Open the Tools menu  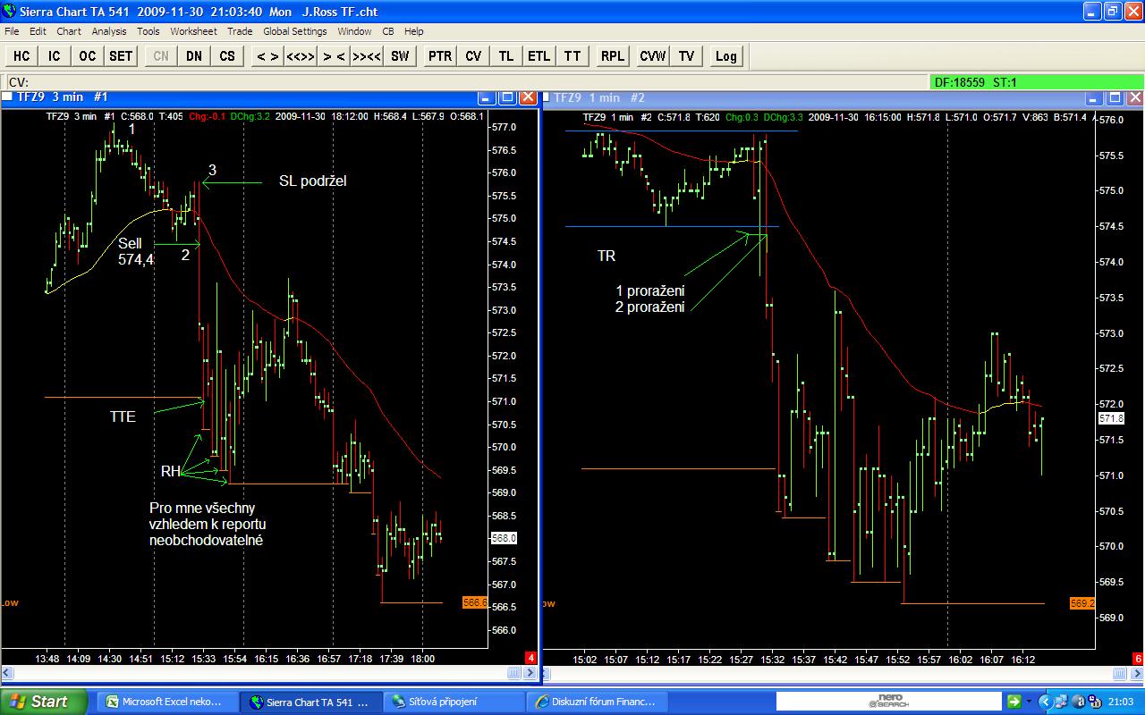pos(148,31)
